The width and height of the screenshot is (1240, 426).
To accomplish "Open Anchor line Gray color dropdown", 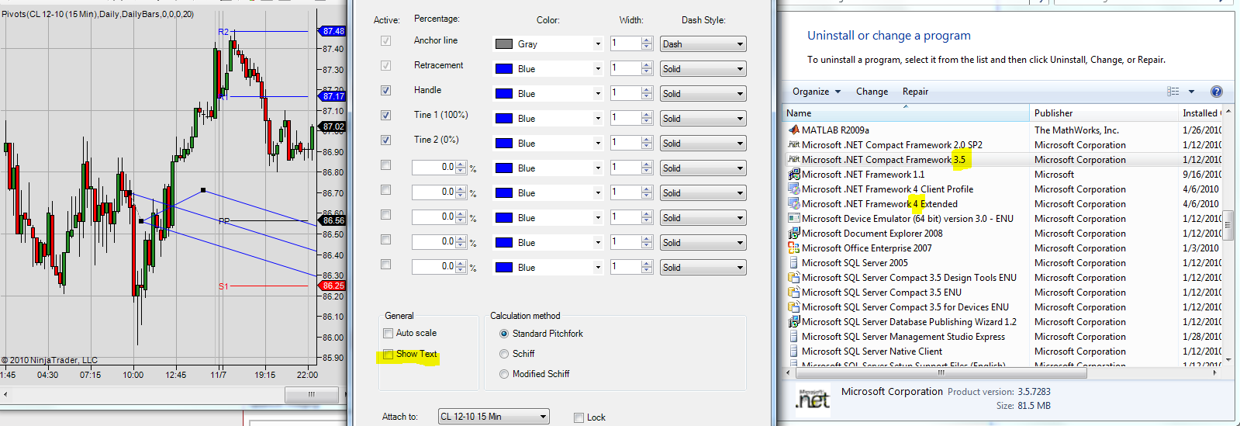I will point(597,44).
